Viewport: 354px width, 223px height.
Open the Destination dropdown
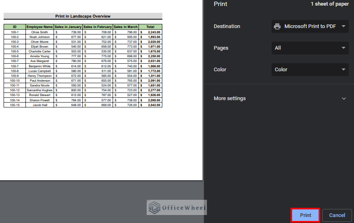[310, 26]
